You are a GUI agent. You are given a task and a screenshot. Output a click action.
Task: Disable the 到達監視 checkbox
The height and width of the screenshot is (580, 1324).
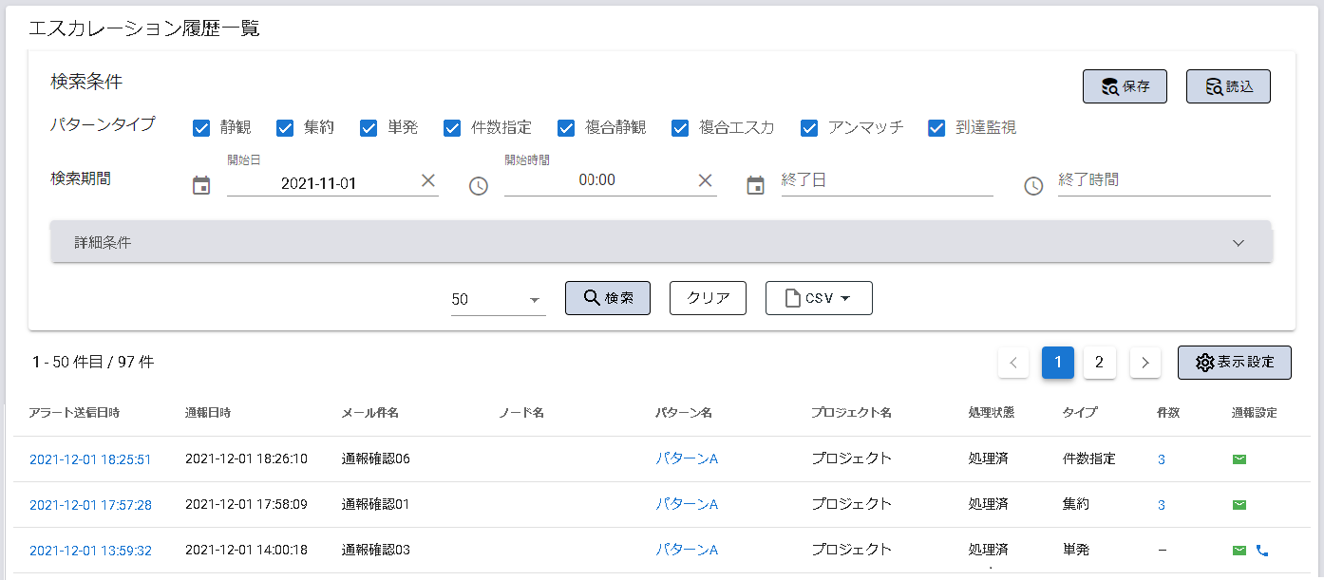coord(936,128)
